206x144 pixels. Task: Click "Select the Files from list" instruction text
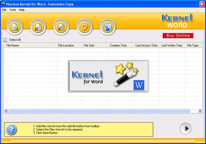(x=58, y=130)
